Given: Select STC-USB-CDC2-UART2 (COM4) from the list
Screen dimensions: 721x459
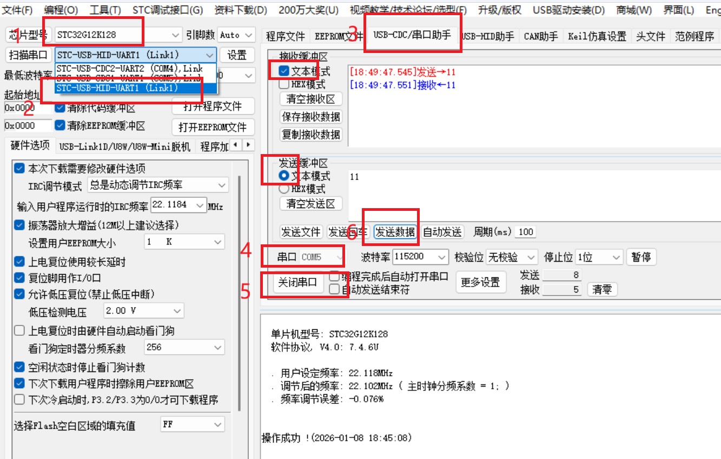Looking at the screenshot, I should (130, 68).
